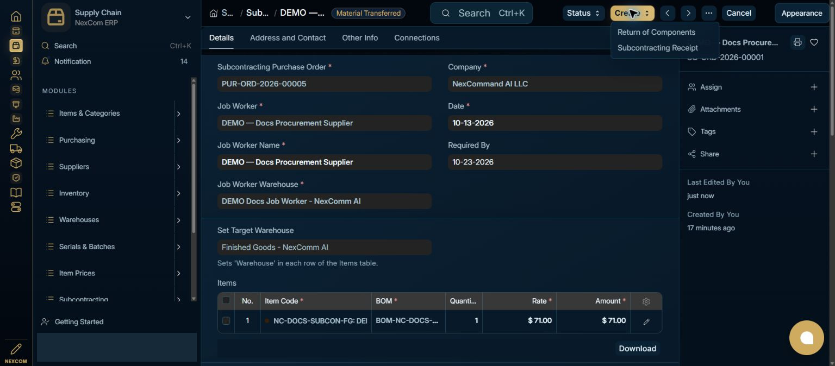
Task: Expand the Item Prices module
Action: tap(178, 273)
